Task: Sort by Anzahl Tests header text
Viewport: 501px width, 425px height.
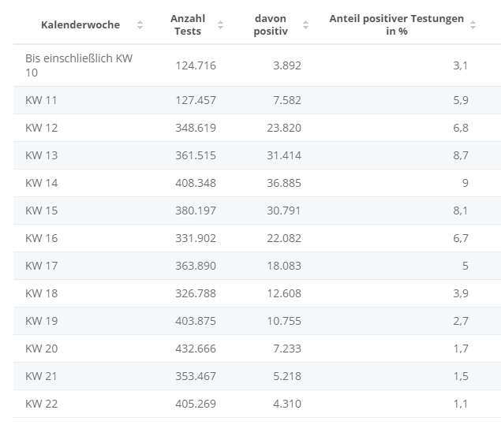Action: [186, 24]
